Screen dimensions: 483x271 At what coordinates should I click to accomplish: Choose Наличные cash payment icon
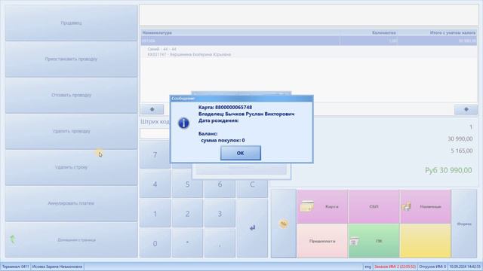click(x=406, y=207)
